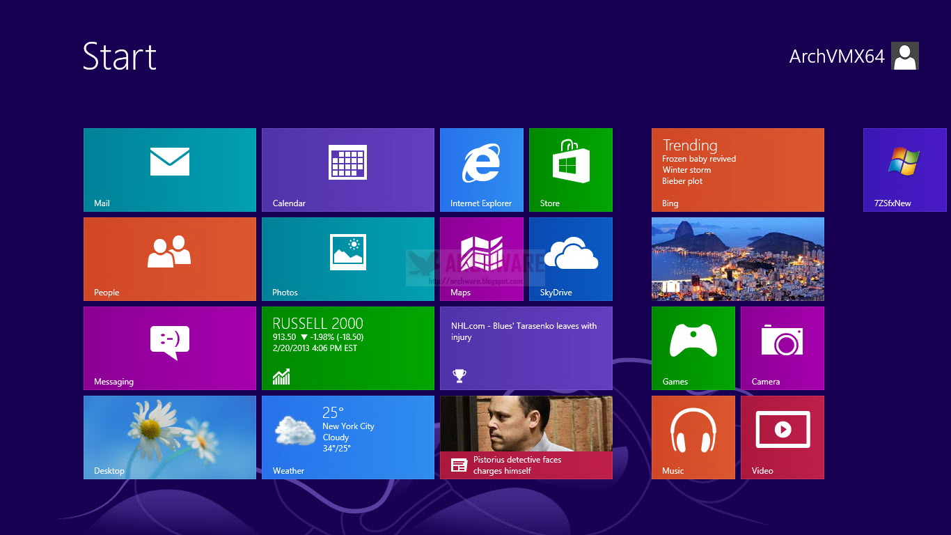The height and width of the screenshot is (535, 951).
Task: Open the People tile
Action: (x=169, y=258)
